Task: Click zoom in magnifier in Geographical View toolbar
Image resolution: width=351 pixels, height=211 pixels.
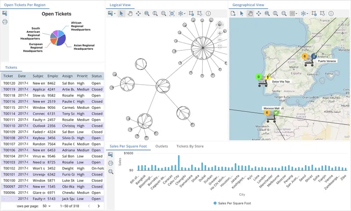Action: (x=267, y=14)
